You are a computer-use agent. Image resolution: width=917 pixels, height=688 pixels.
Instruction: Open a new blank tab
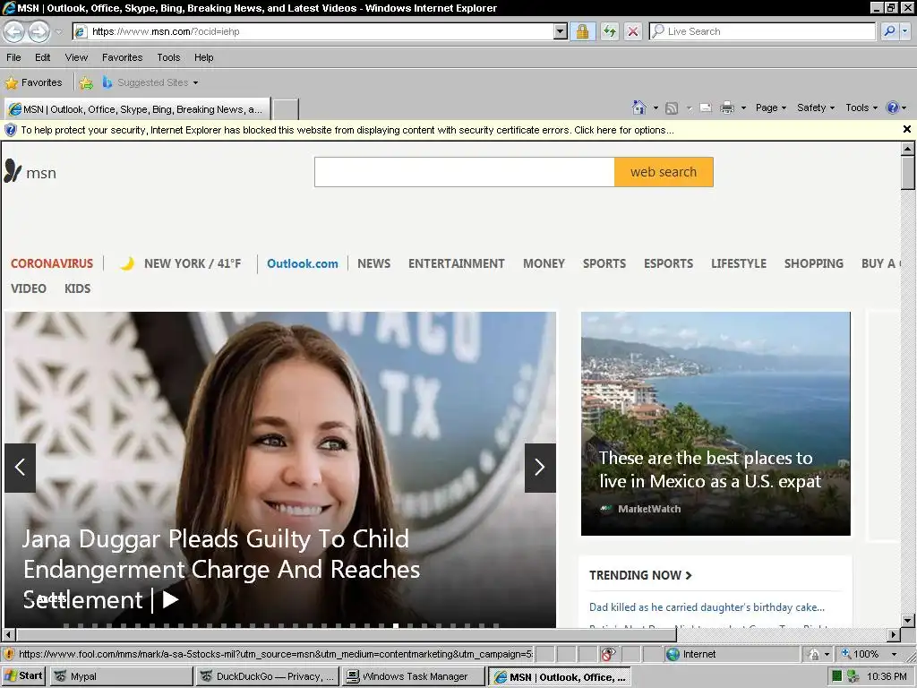click(286, 109)
